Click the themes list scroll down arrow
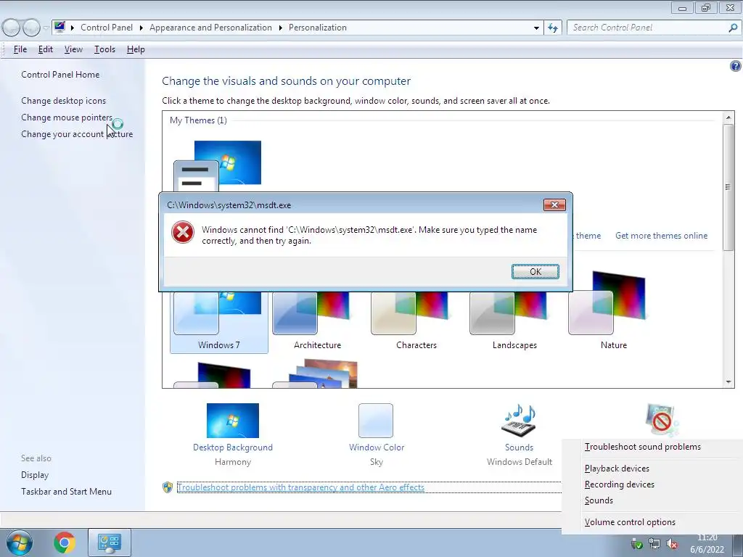 (x=728, y=381)
